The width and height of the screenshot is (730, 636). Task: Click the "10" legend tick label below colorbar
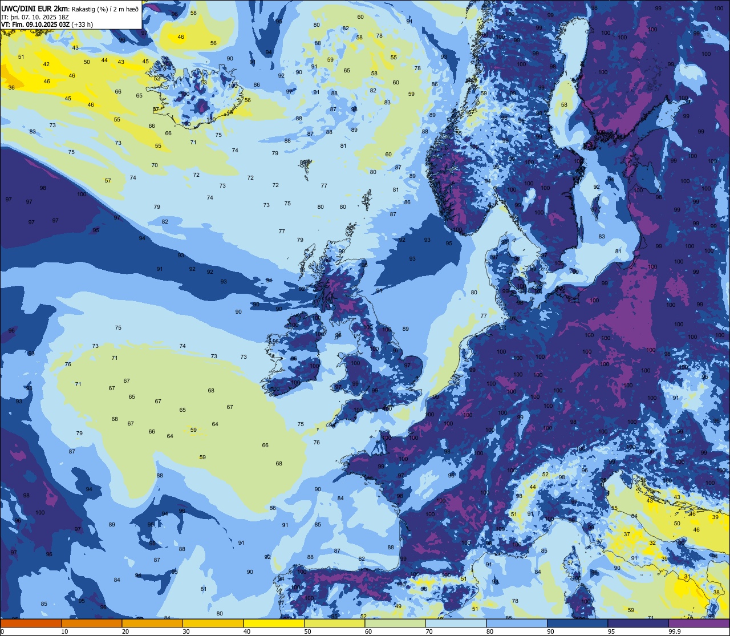coord(64,631)
